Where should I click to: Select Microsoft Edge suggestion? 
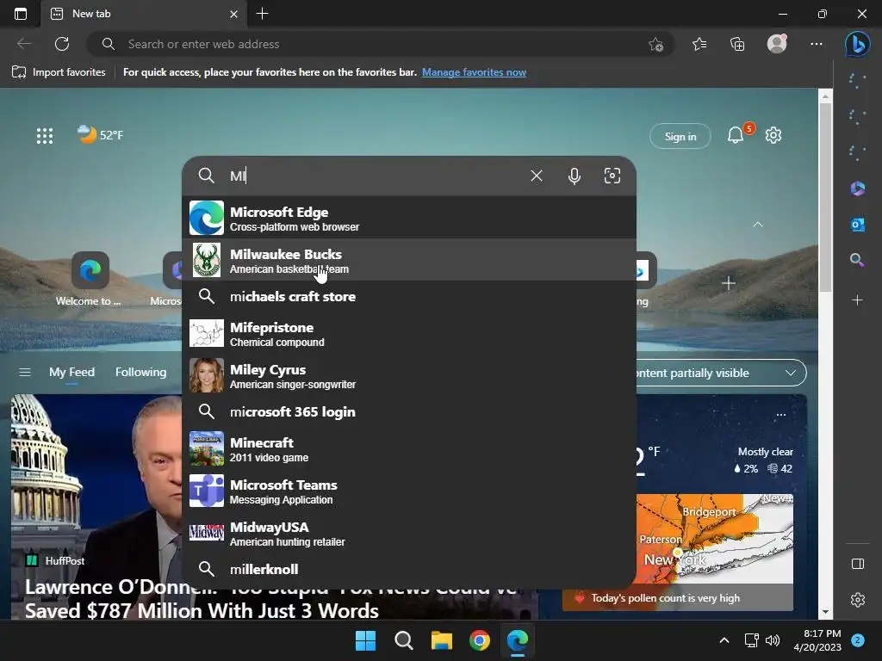coord(409,218)
